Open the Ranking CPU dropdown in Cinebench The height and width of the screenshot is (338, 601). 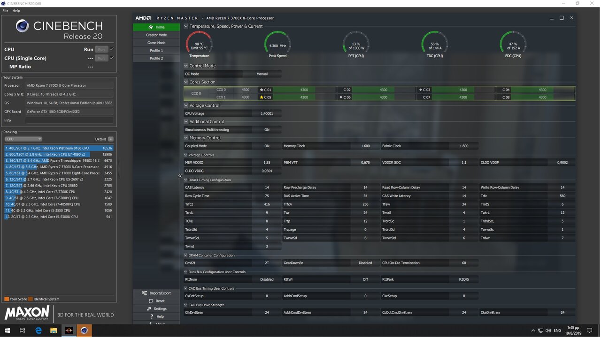pos(23,139)
